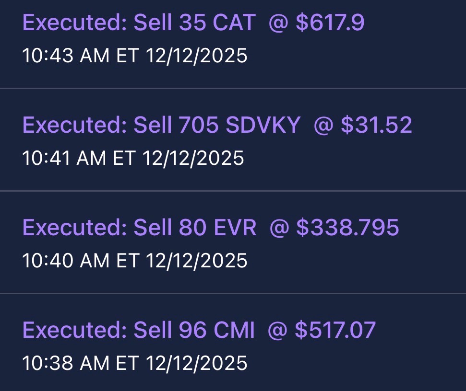Click the word Executed in the CAT notification

tap(74, 23)
